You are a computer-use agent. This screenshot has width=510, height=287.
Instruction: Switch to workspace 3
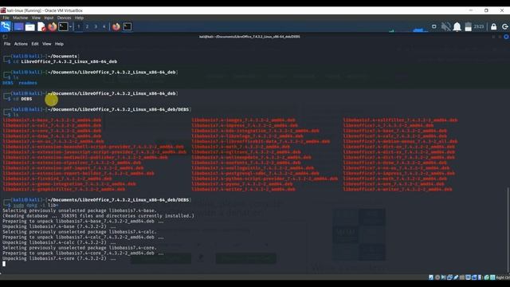pyautogui.click(x=96, y=26)
